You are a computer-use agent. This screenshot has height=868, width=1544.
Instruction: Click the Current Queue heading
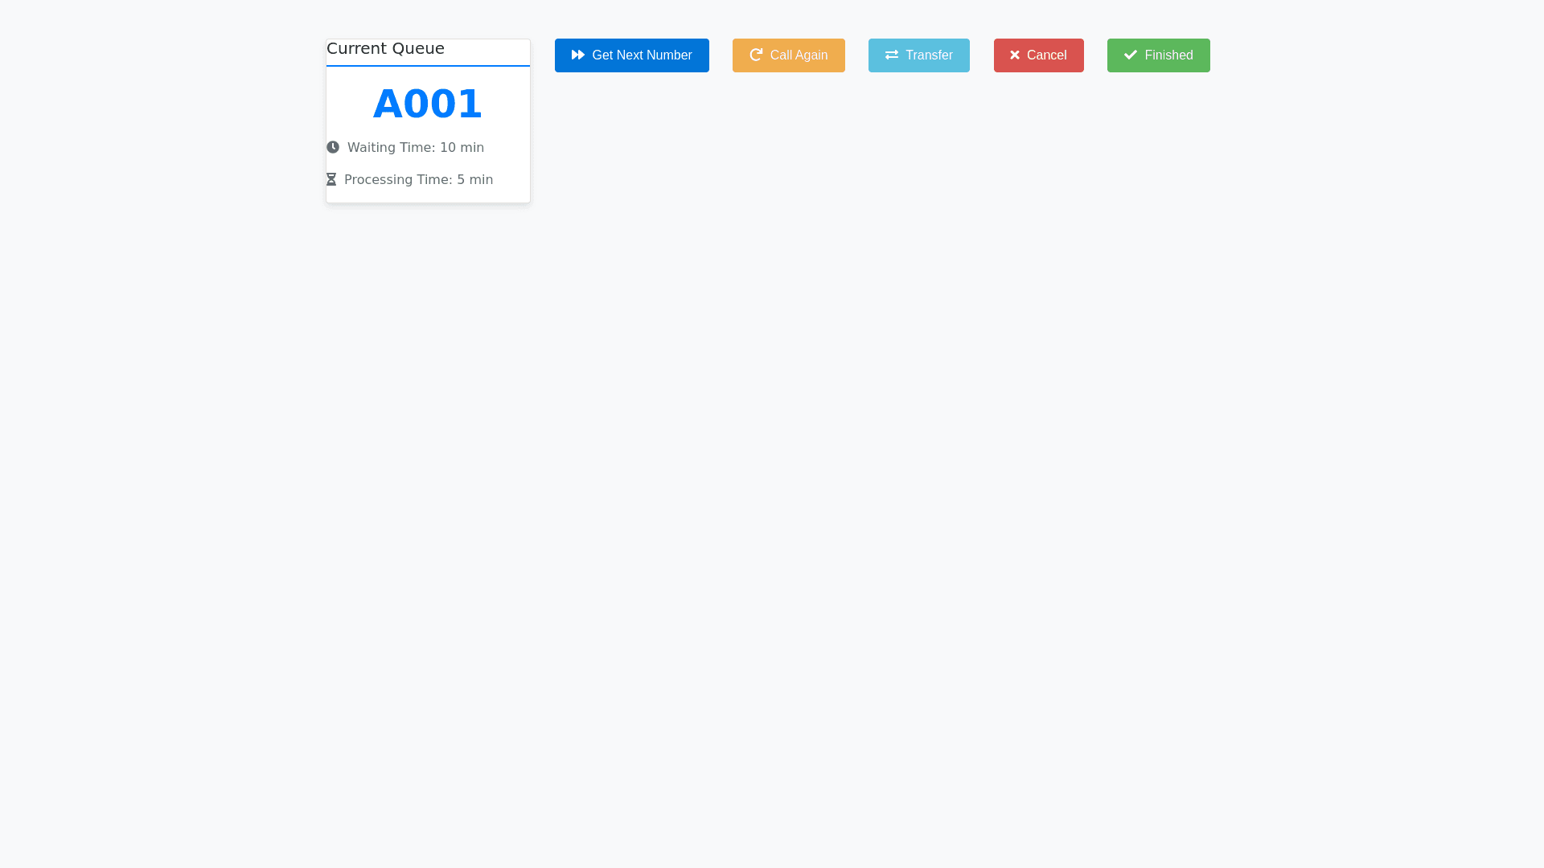point(385,49)
